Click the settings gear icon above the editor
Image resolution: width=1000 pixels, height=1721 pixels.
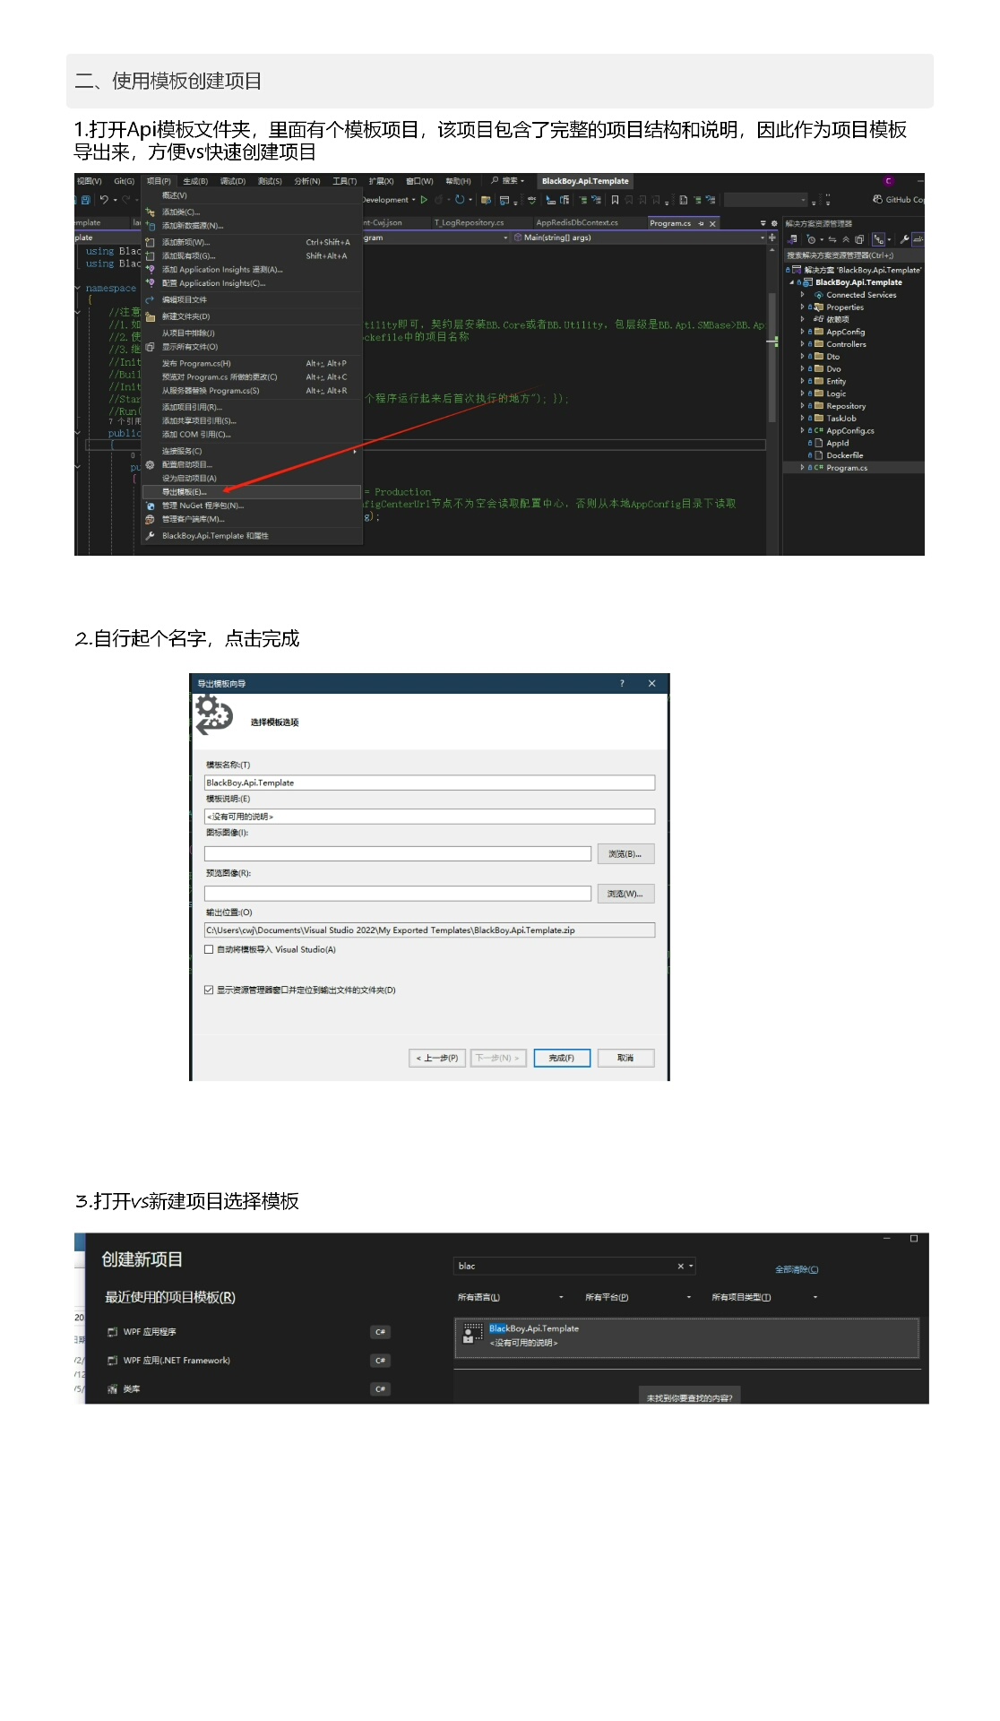pyautogui.click(x=774, y=223)
